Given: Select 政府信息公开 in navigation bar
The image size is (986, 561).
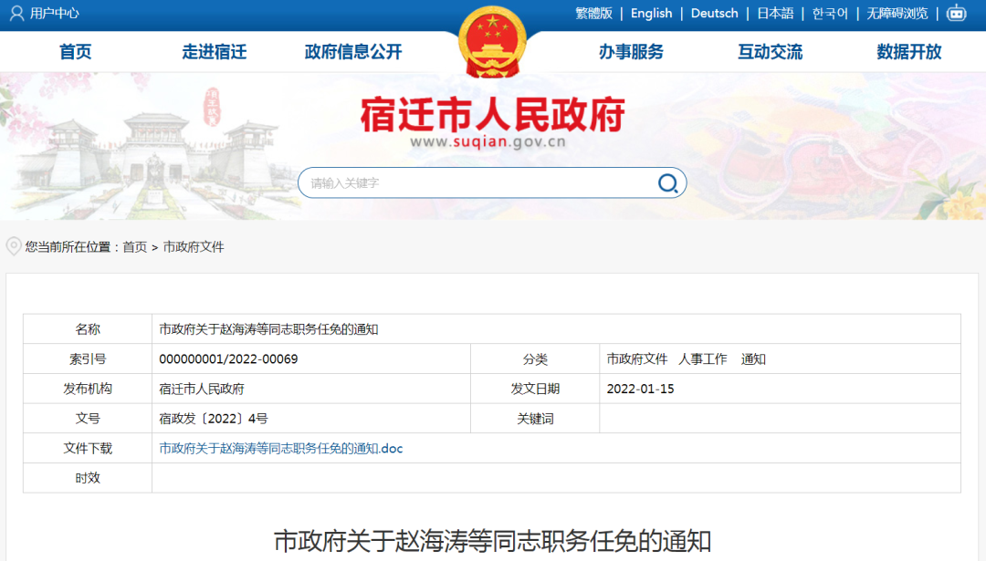Looking at the screenshot, I should click(x=353, y=52).
